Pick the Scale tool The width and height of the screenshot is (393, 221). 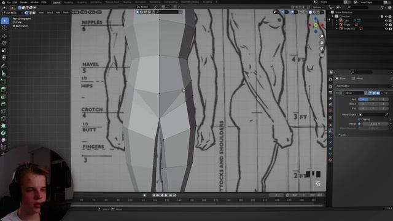tap(4, 50)
